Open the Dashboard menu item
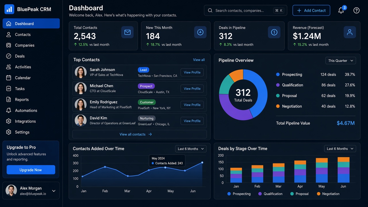The image size is (368, 207). tap(31, 24)
